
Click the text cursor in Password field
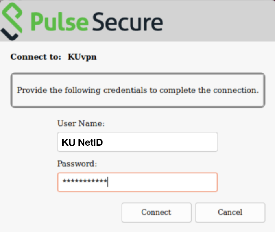[x=108, y=182]
